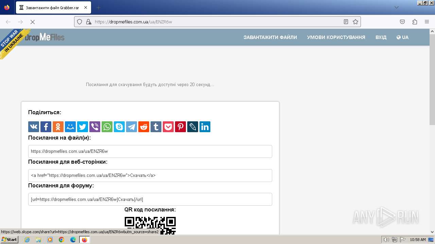
Task: Click the QR code image
Action: pyautogui.click(x=150, y=225)
